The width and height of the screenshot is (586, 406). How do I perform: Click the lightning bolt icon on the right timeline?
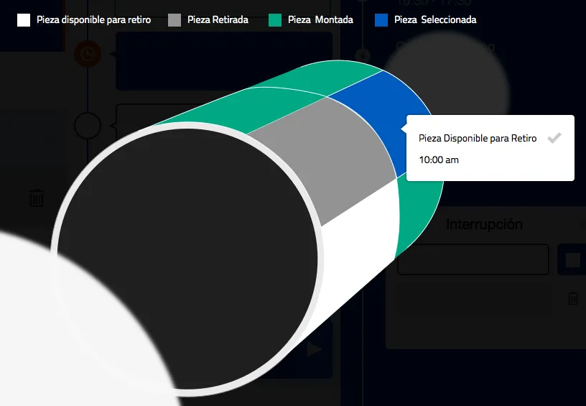363,55
